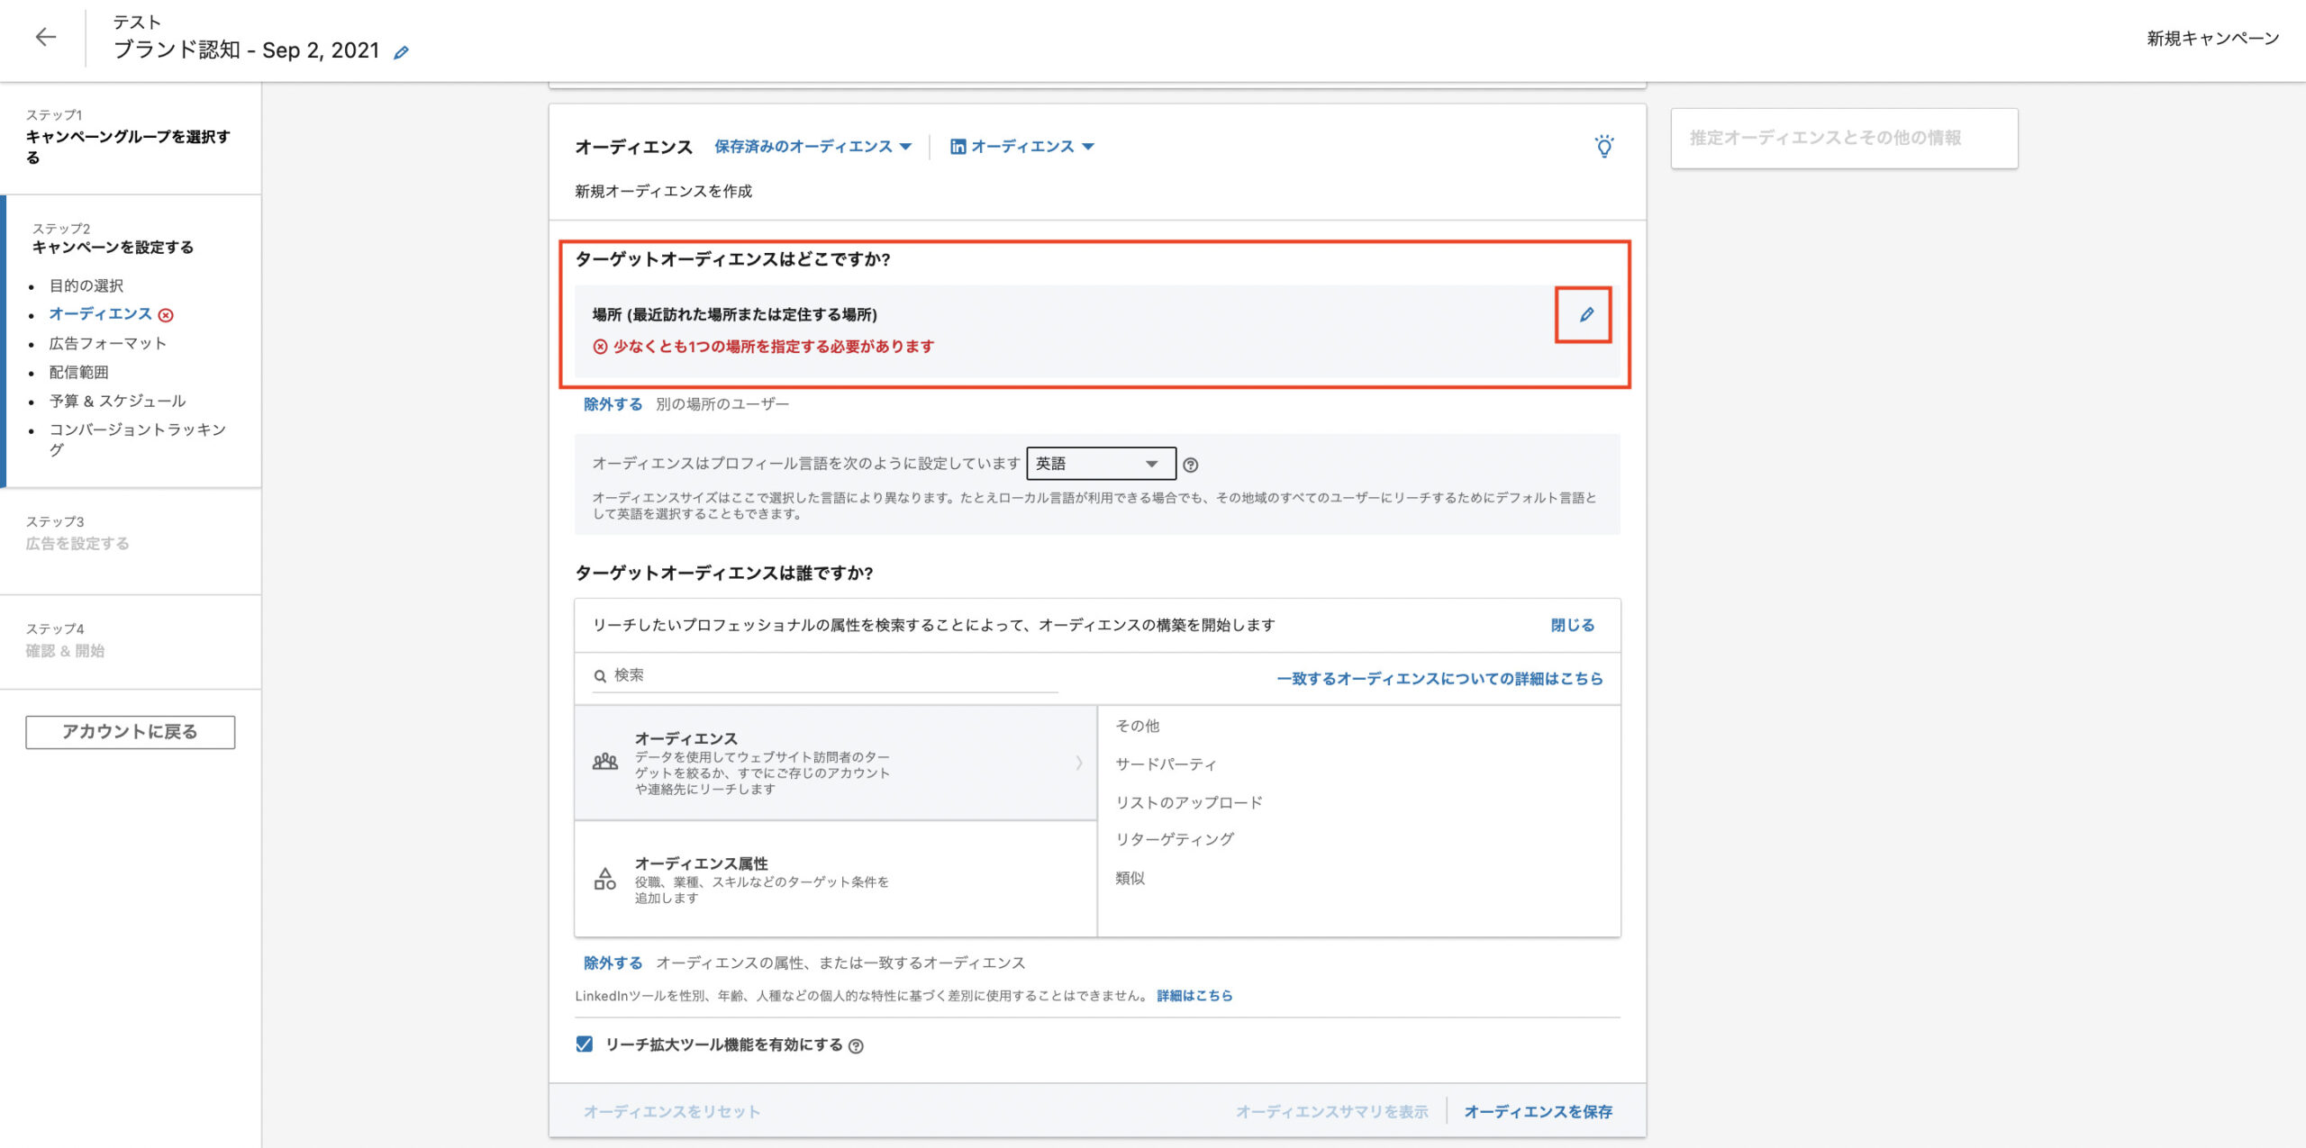Click help icon beside language dropdown

tap(1191, 465)
